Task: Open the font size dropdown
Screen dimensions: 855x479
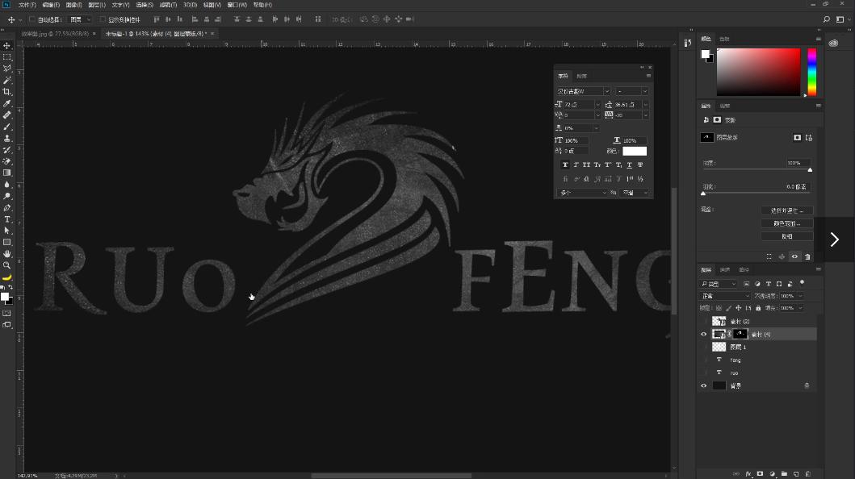Action: (x=597, y=105)
